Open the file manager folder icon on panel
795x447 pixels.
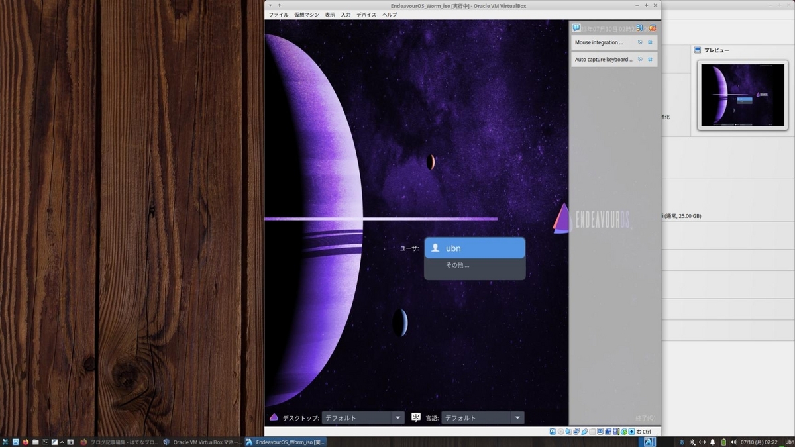pyautogui.click(x=36, y=442)
